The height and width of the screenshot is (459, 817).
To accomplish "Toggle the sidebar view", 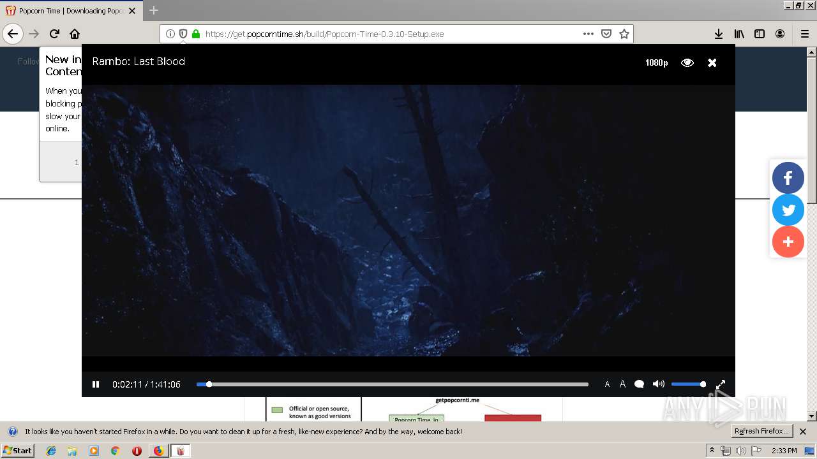I will click(x=760, y=34).
